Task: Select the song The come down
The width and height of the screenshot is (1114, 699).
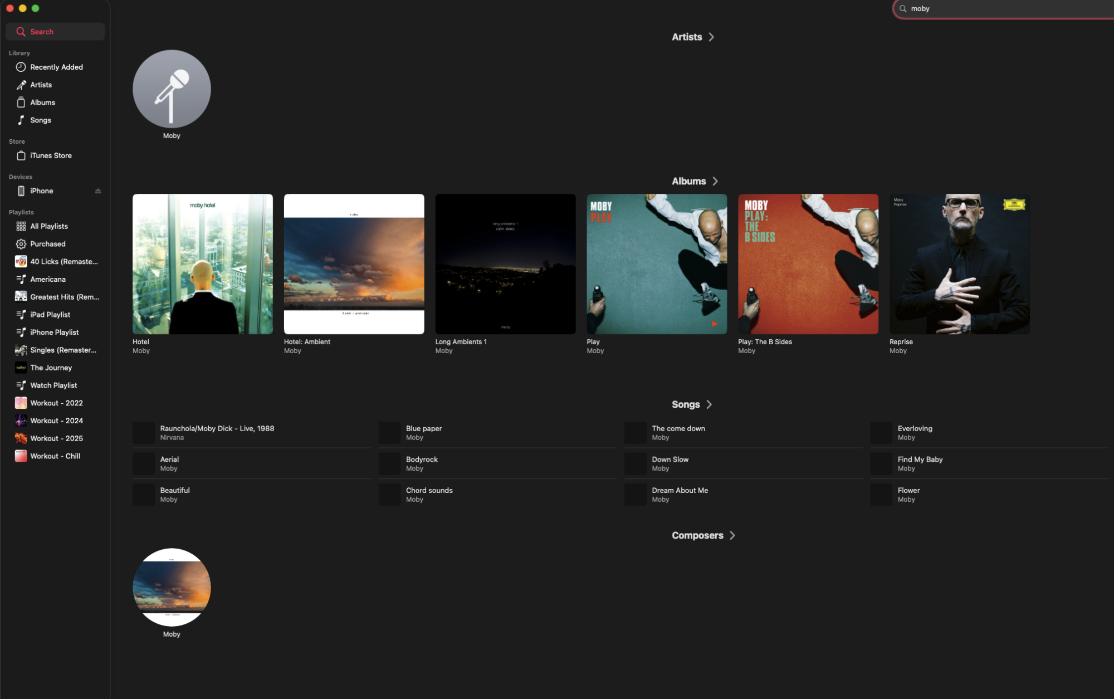Action: [744, 433]
